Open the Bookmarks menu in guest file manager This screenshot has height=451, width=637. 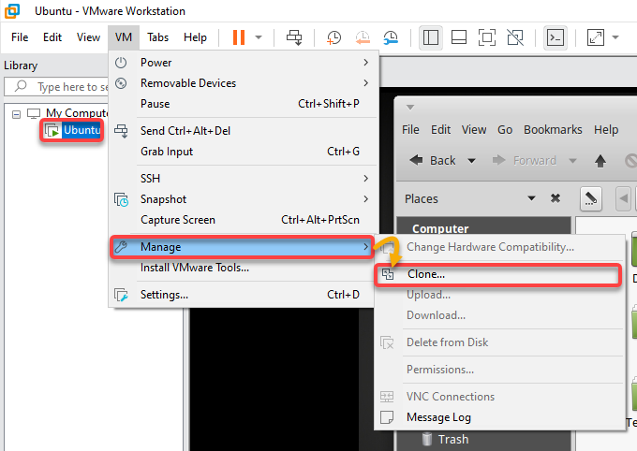pyautogui.click(x=553, y=130)
